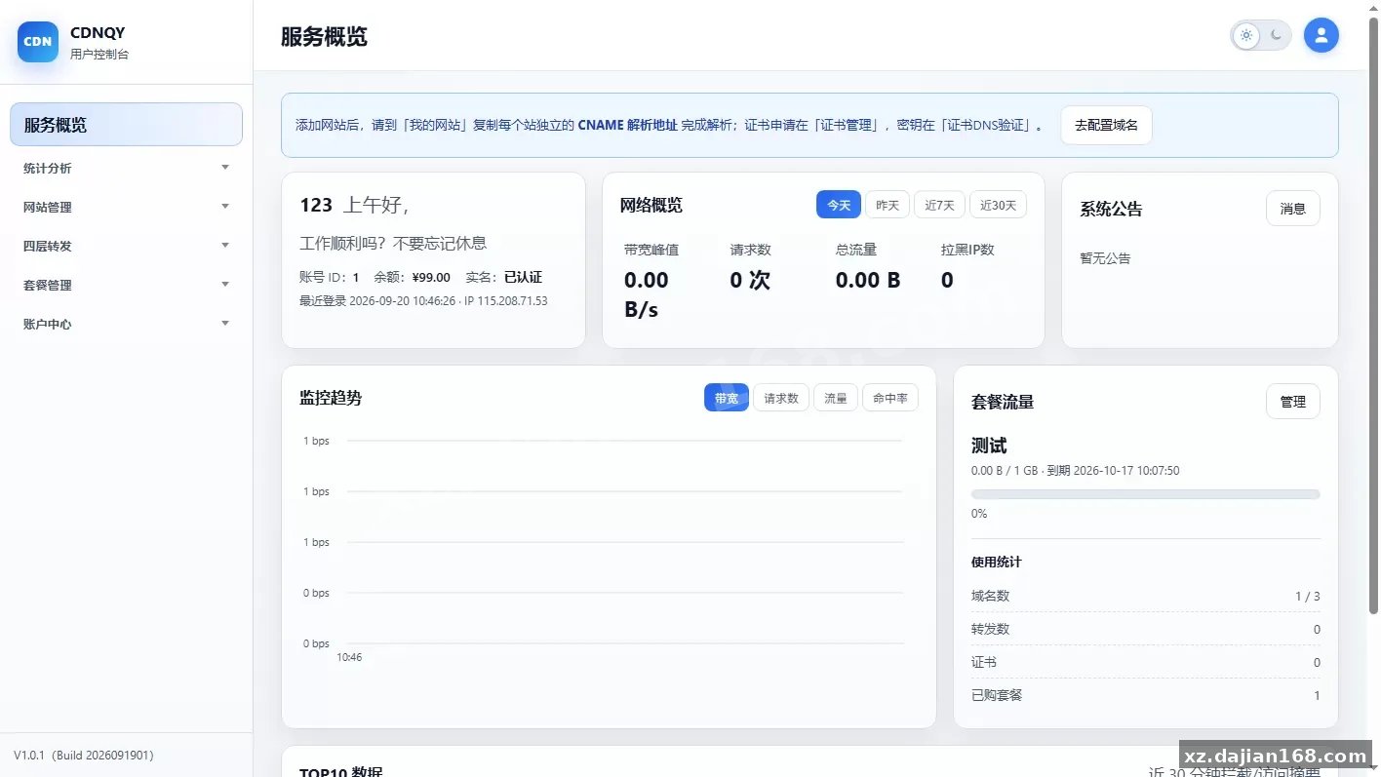Click the 余额 ¥99.00 value
The image size is (1381, 777).
431,277
